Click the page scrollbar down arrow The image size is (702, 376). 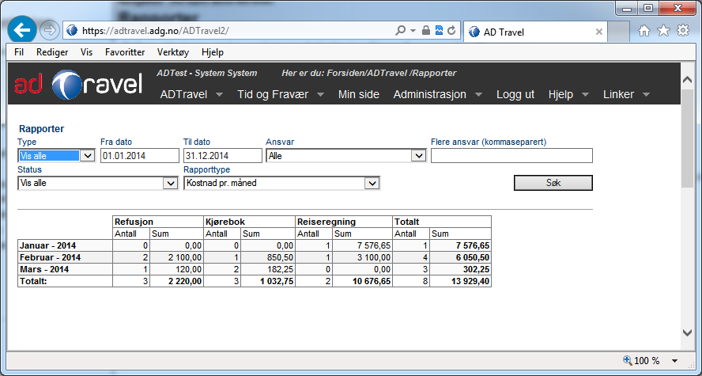(x=687, y=332)
